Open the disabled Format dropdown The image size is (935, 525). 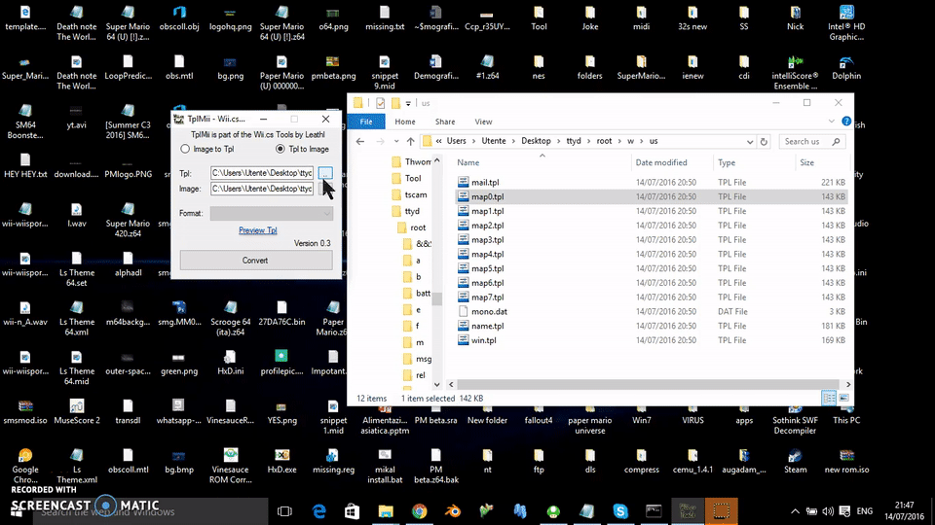(272, 213)
